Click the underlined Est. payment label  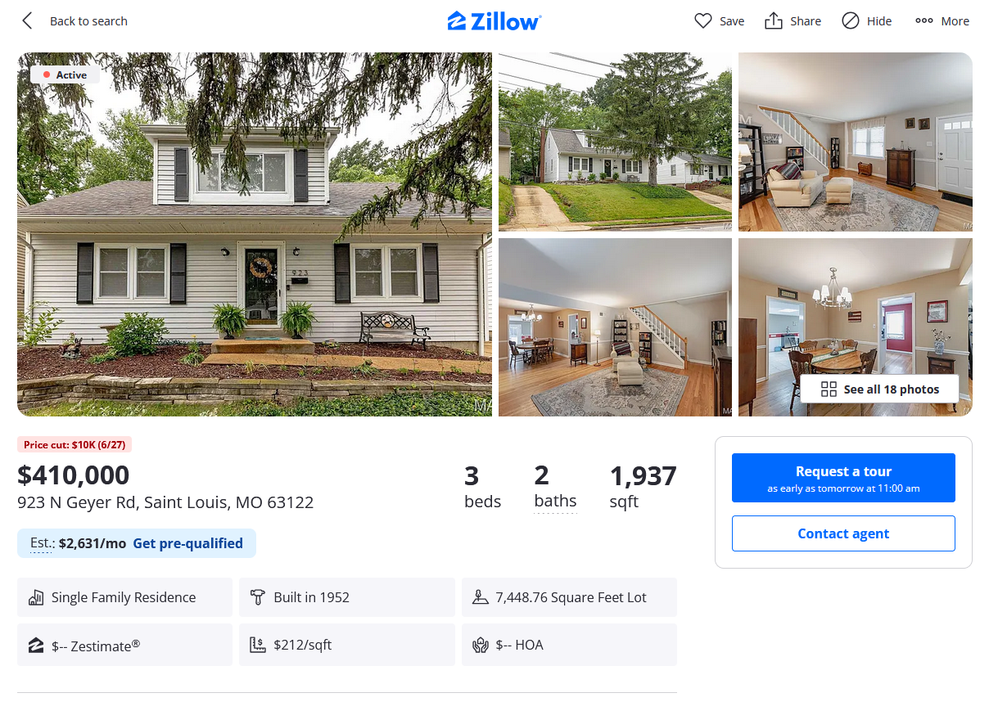point(43,543)
